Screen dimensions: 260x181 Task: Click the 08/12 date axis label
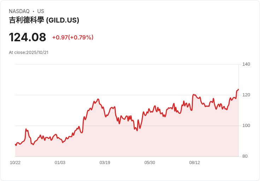click(x=195, y=162)
